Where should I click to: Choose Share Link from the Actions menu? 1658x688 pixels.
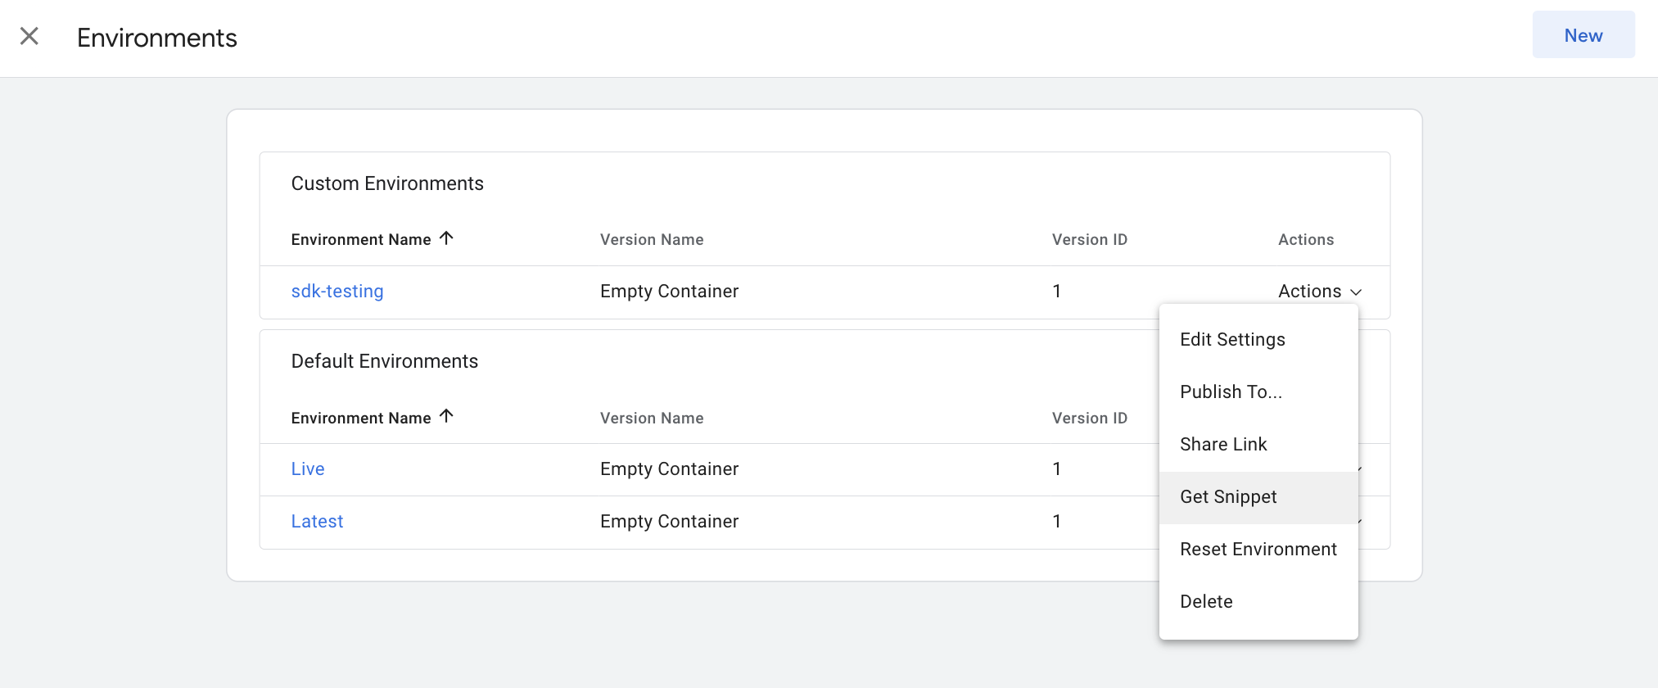(1258, 445)
